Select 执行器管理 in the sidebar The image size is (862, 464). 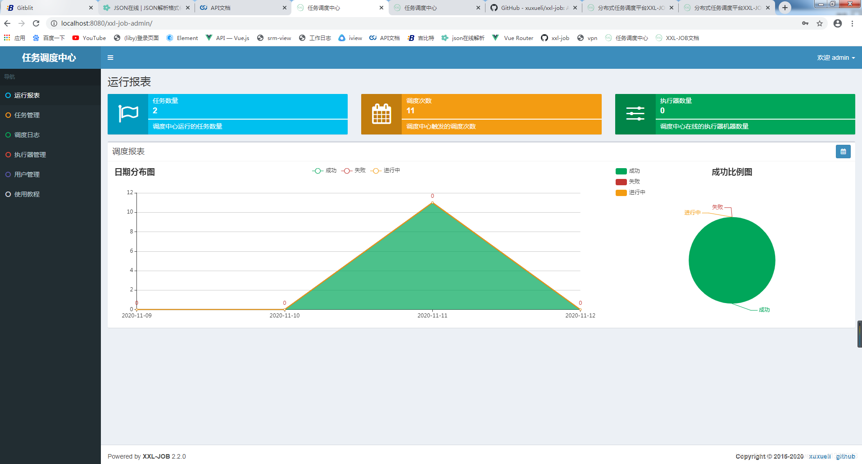pos(50,155)
